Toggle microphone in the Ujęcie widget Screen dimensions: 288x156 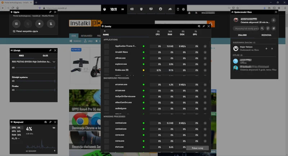click(x=51, y=24)
